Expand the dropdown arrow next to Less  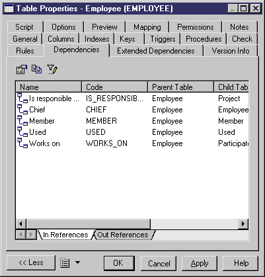click(x=77, y=262)
